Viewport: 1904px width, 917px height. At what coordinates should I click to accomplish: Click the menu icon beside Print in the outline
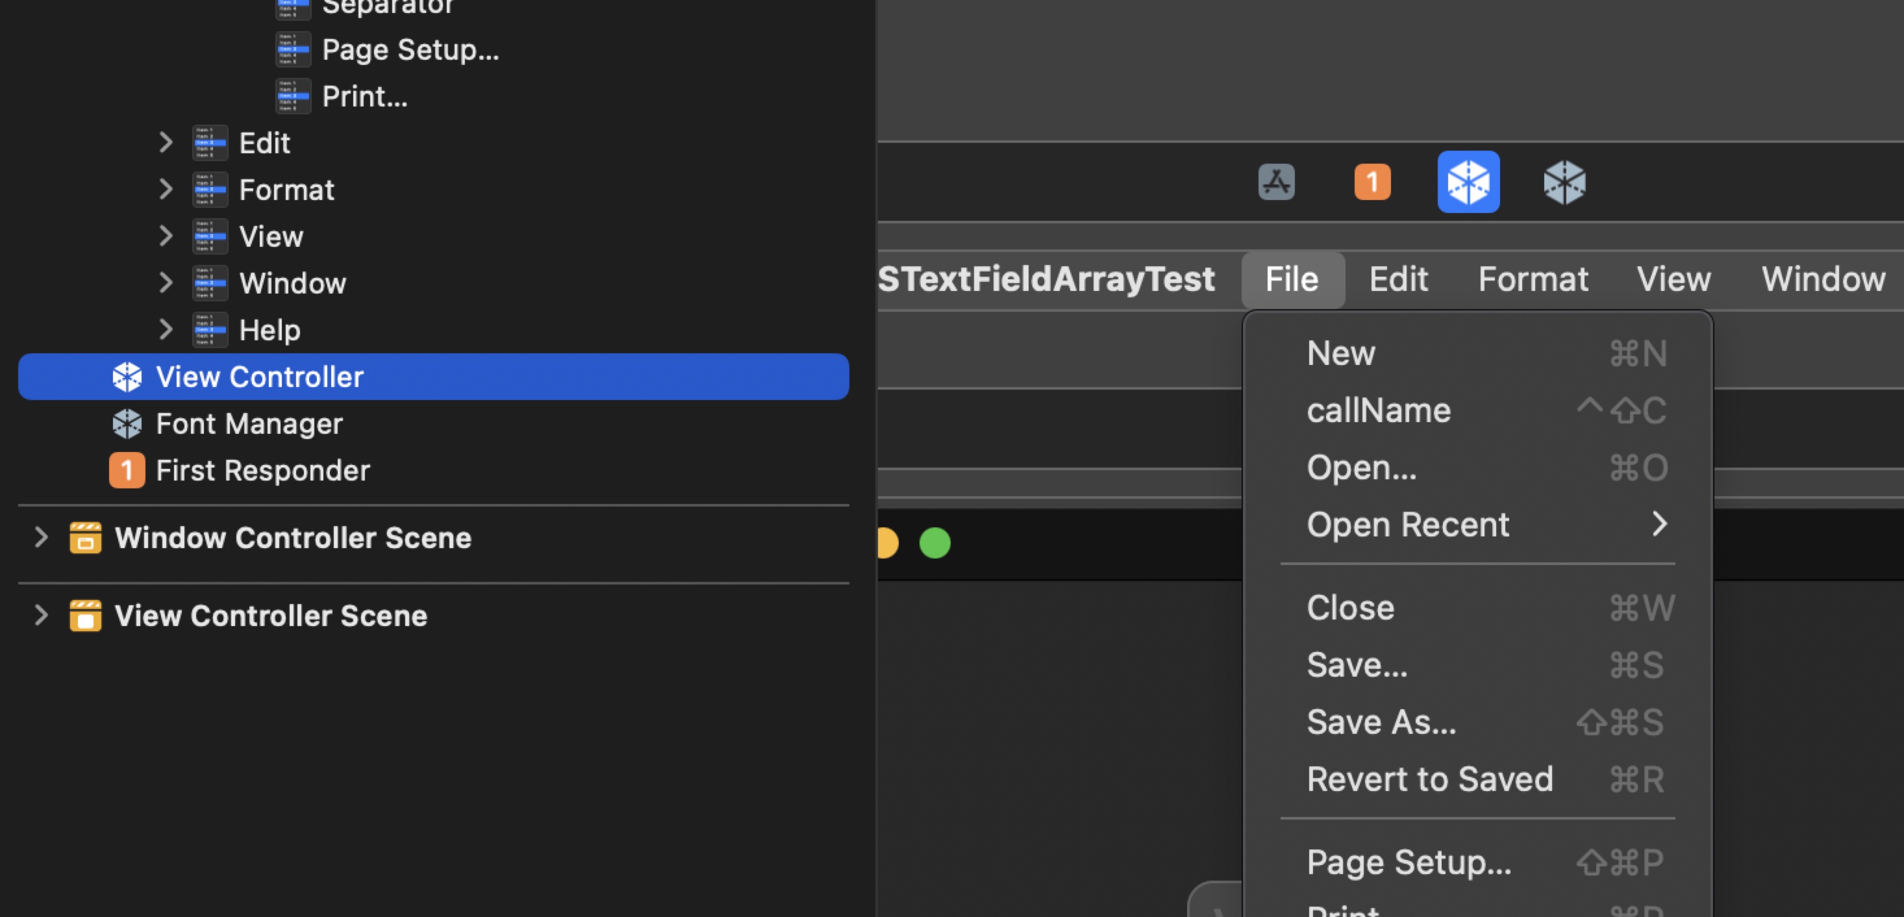294,95
